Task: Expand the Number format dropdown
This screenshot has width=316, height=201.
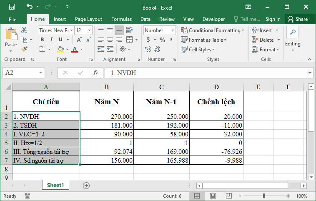Action: click(x=173, y=30)
